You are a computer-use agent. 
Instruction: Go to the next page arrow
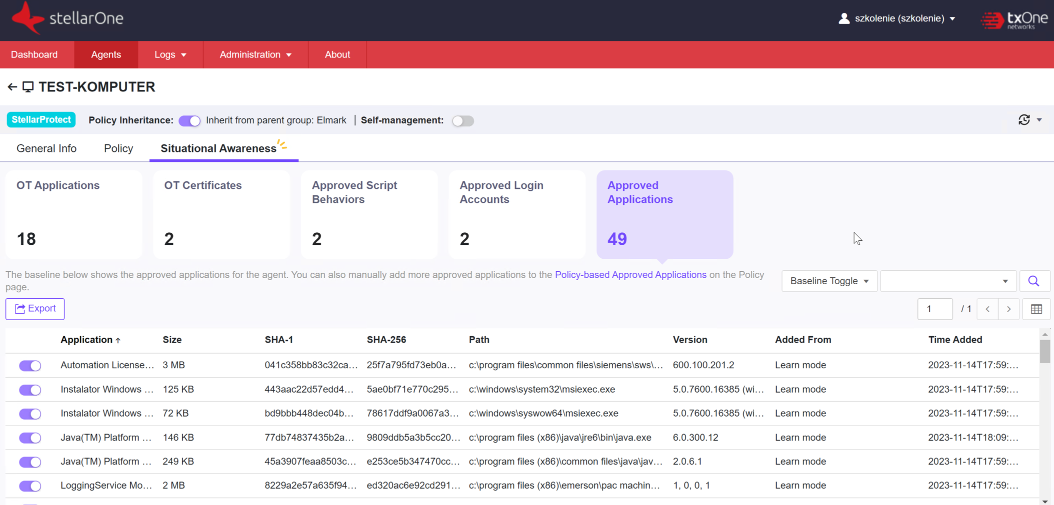(x=1008, y=309)
